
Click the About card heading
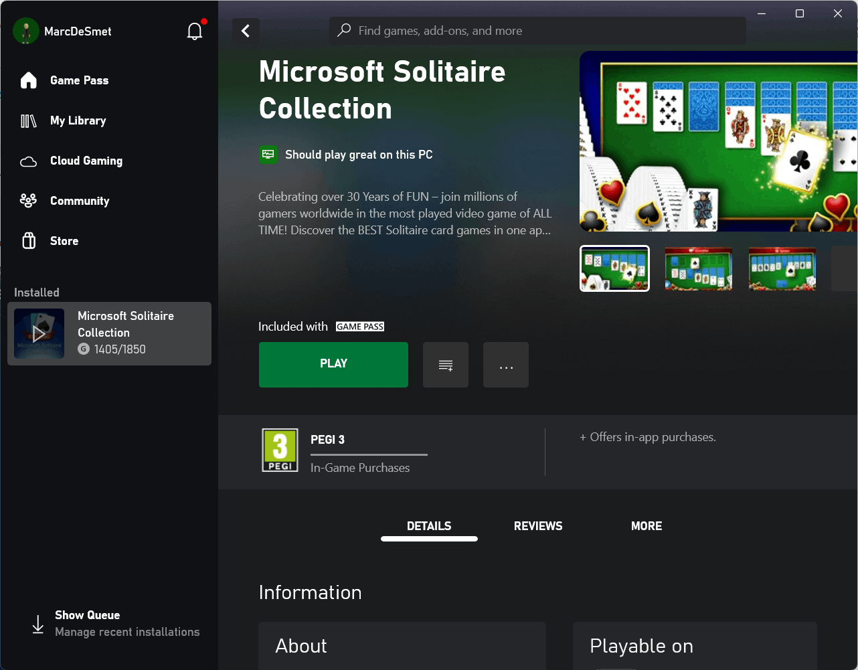click(x=301, y=646)
